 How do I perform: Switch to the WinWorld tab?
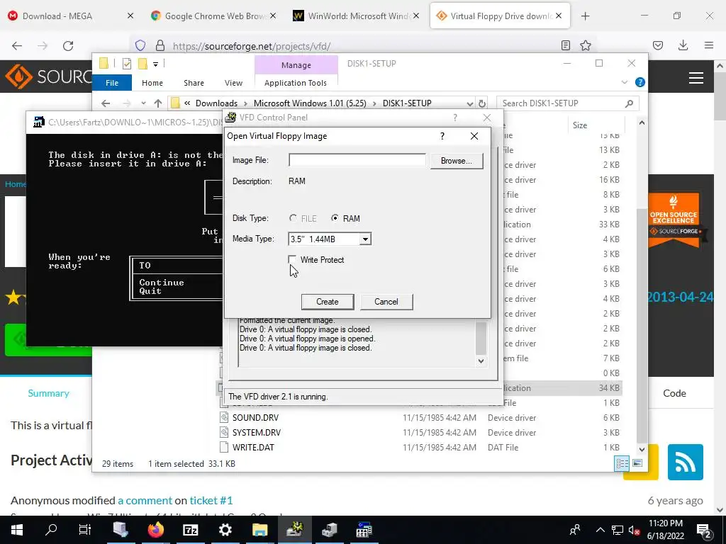[x=357, y=16]
